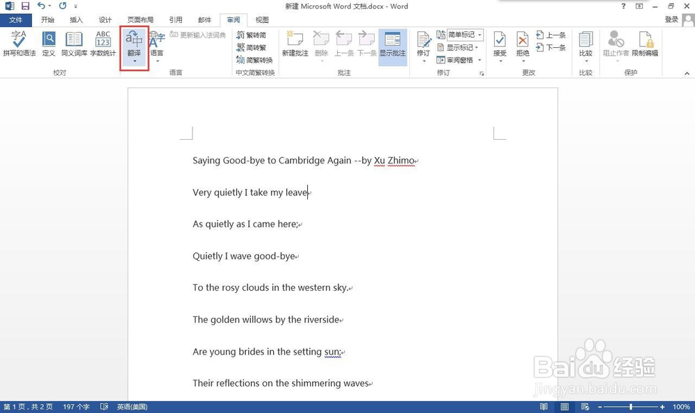Screen dimensions: 695x413
Task: Switch to Print Layout view
Action: coord(564,407)
